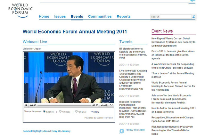Pause the webcast video
This screenshot has height=136, width=205.
26,105
